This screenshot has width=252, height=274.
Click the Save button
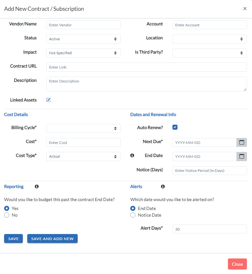point(13,238)
